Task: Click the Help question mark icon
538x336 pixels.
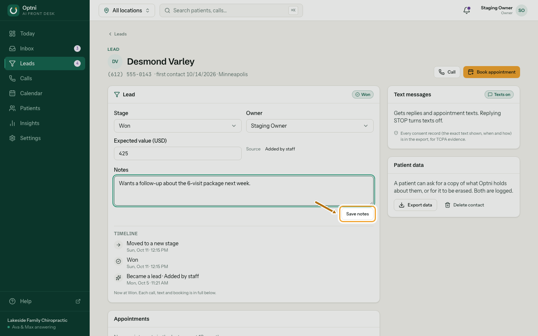Action: pos(12,301)
